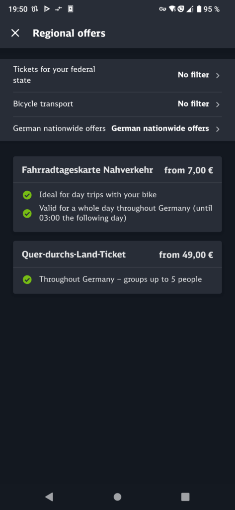Tap the Android recent apps square
235x510 pixels.
click(x=185, y=497)
